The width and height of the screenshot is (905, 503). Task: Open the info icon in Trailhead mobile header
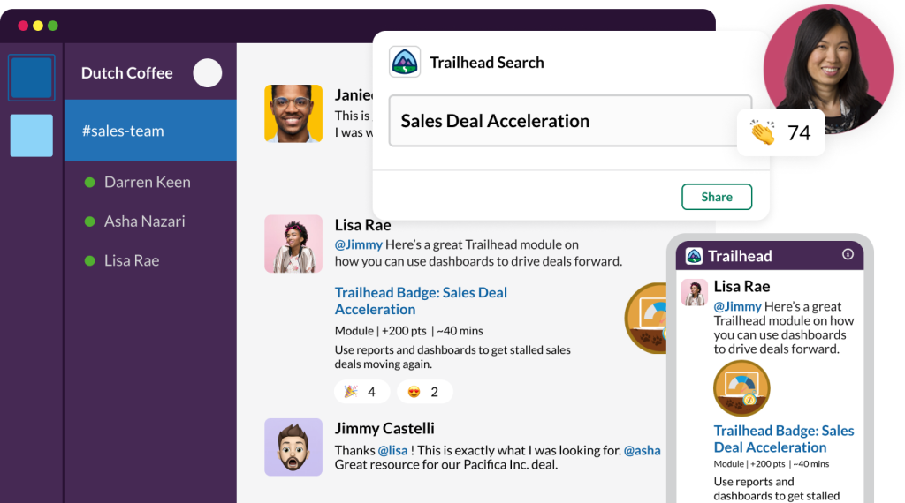(848, 254)
